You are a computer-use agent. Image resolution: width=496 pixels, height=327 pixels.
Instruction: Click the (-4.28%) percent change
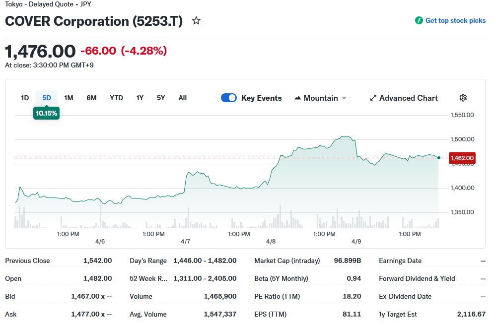tap(144, 51)
